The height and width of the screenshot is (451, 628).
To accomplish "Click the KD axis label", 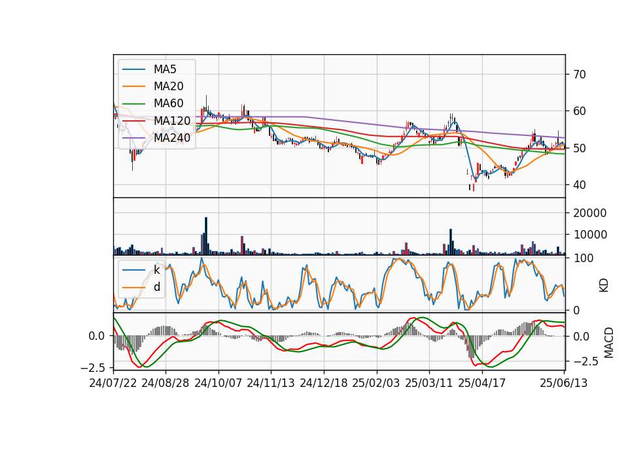I will pyautogui.click(x=604, y=286).
